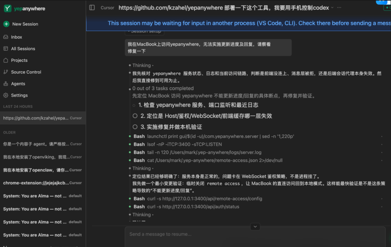Toggle the sidebar panel icon in header
Viewport: 391px width, 247px height.
pos(92,8)
